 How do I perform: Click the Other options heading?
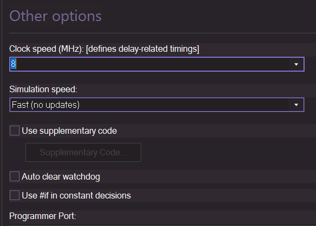click(55, 16)
